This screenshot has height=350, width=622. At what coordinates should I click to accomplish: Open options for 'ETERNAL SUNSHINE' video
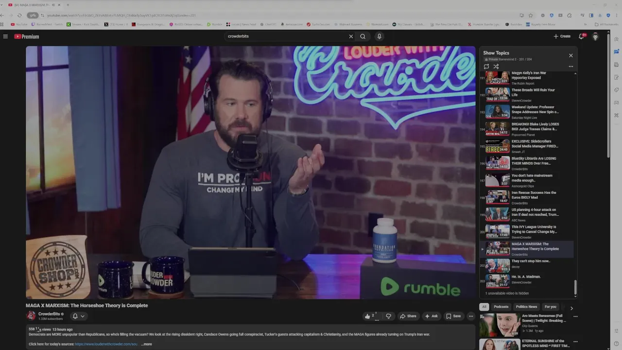[x=575, y=341]
